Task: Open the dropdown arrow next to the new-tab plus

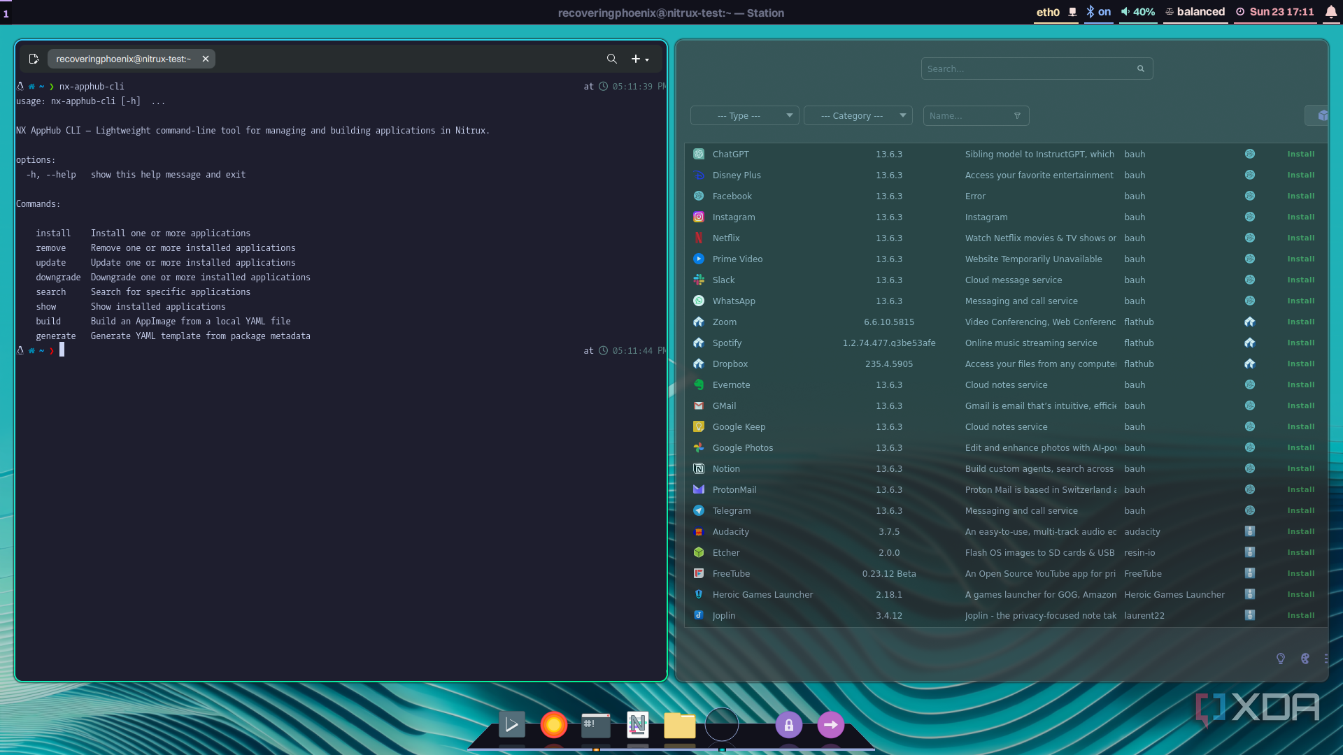Action: 648,60
